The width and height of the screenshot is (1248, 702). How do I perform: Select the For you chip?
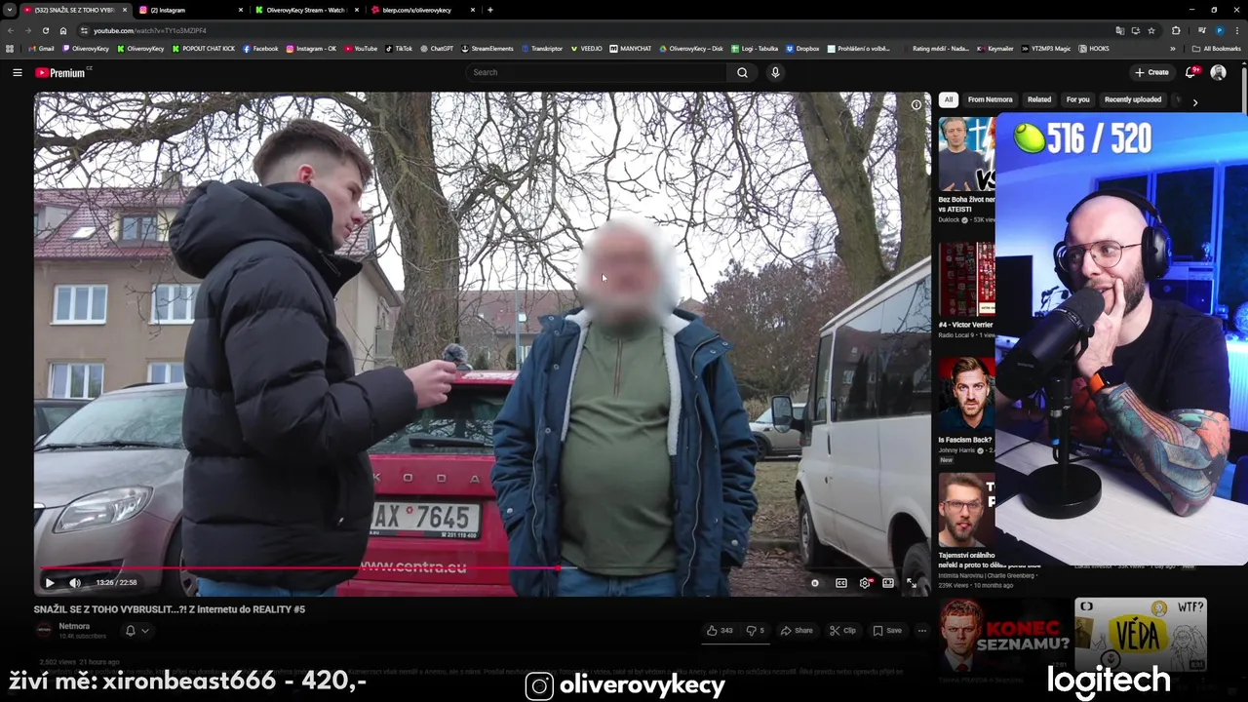1077,99
